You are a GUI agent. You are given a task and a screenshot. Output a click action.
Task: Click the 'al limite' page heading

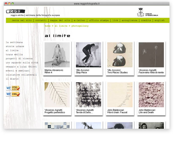pos(57,36)
